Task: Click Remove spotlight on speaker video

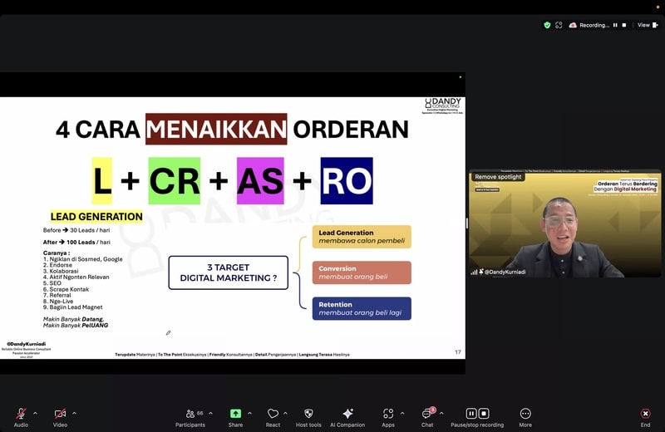Action: coord(498,177)
